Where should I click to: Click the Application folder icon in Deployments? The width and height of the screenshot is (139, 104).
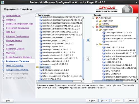(37, 67)
